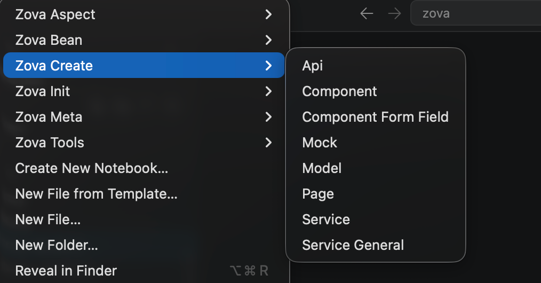Click New File menu entry

point(48,219)
